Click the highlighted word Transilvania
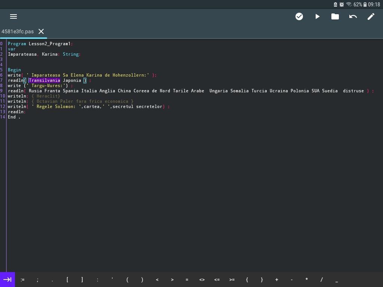383x287 pixels. [45, 80]
